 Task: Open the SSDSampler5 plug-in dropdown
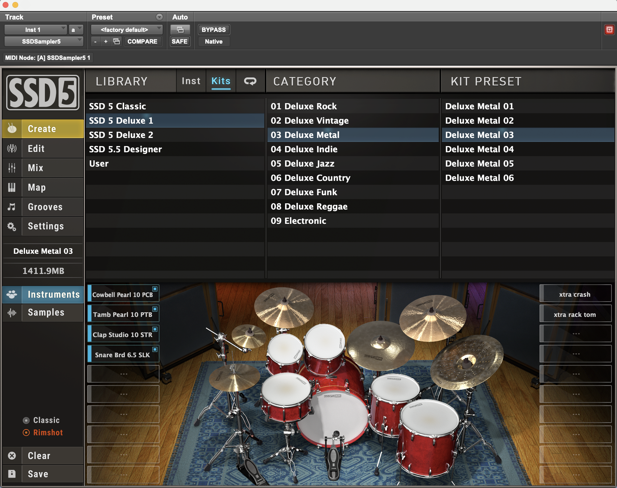[x=44, y=42]
